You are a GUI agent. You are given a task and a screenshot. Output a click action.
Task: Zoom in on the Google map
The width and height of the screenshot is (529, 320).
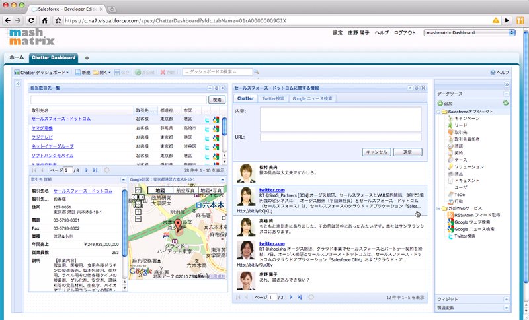click(138, 212)
